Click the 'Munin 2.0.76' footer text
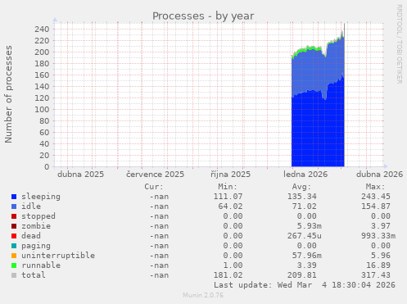The image size is (407, 304). (203, 295)
